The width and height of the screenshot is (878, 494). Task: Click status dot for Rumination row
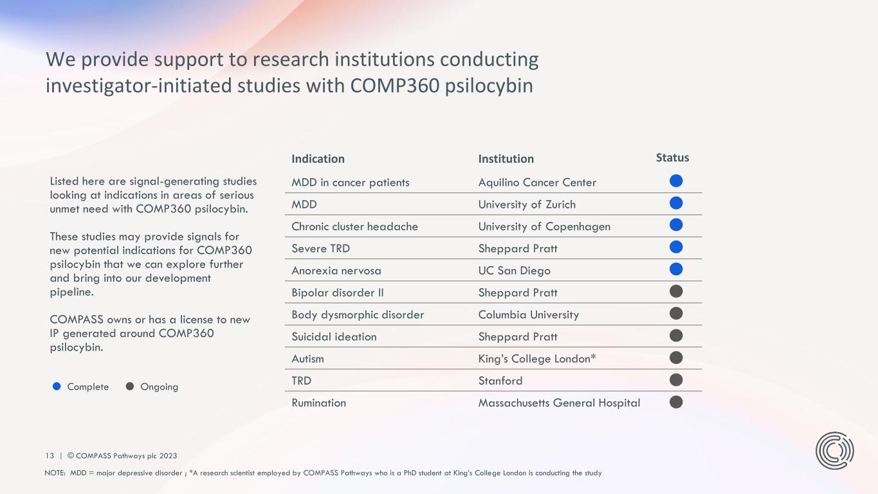click(x=676, y=402)
